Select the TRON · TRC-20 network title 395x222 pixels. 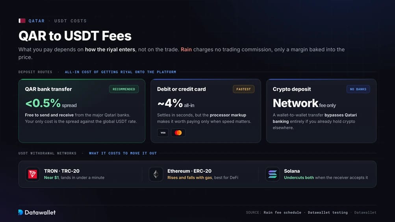click(62, 171)
